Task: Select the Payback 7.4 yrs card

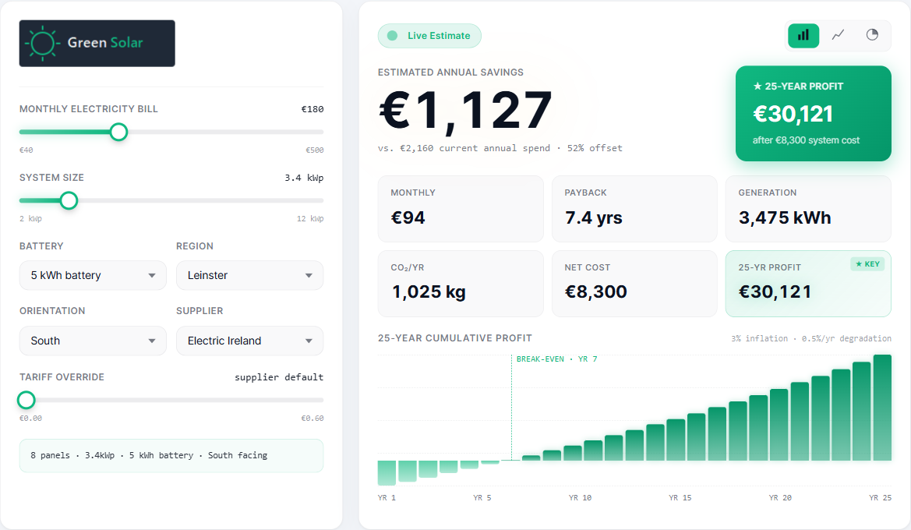Action: click(x=634, y=209)
